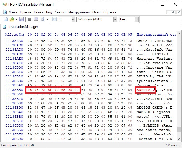Image resolution: width=182 pixels, height=148 pixels.
Task: Open the bytes per row dropdown showing 16
Action: 73,19
